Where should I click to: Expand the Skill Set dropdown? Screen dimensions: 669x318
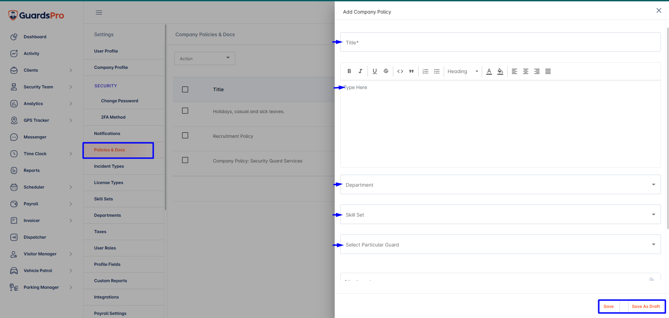point(500,214)
